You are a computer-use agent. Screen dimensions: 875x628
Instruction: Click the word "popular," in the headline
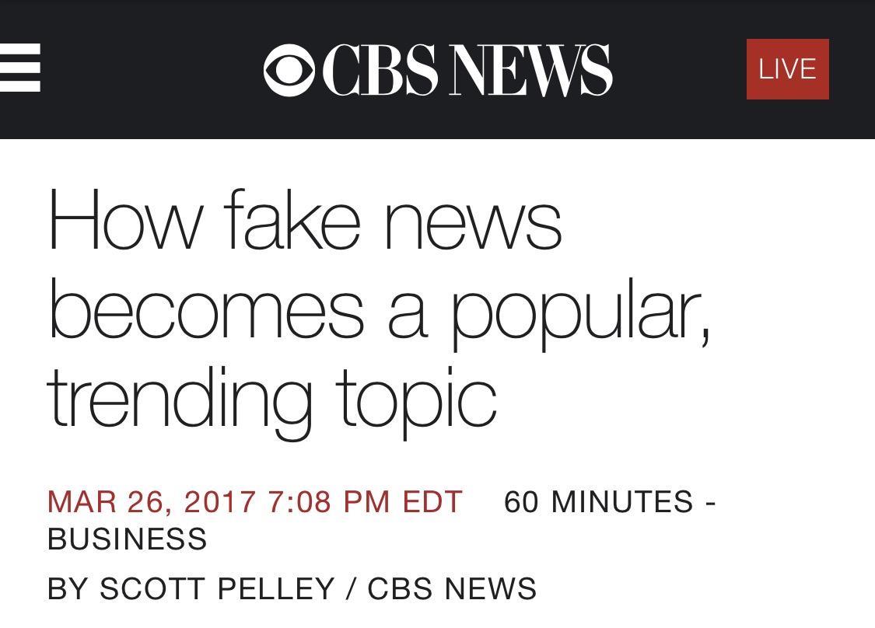tap(580, 311)
